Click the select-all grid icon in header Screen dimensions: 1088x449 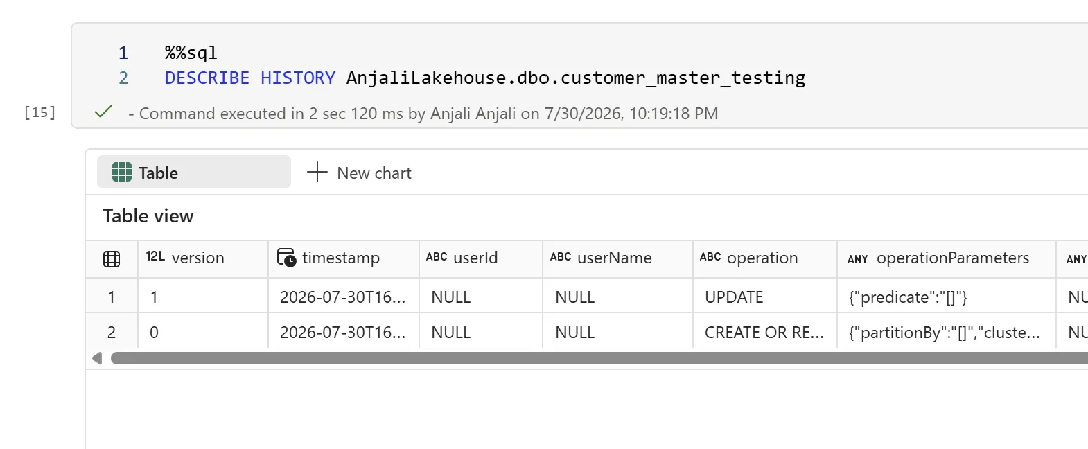pyautogui.click(x=112, y=259)
